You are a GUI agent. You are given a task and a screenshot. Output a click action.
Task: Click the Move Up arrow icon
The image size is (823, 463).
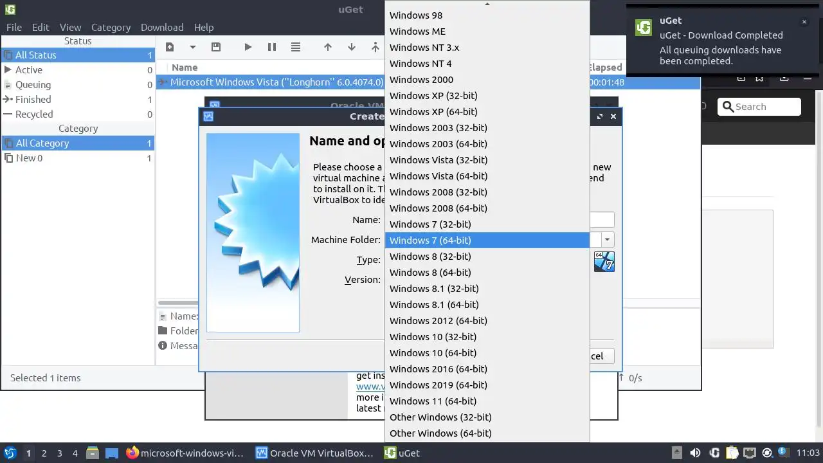click(x=328, y=47)
